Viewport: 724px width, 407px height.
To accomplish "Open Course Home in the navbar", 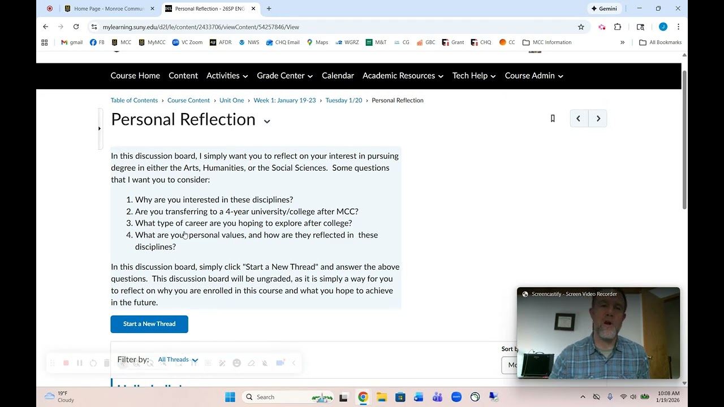I will (135, 76).
